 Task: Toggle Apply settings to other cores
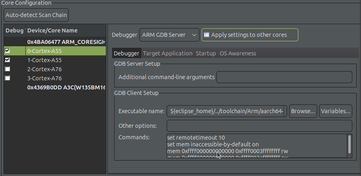[x=206, y=35]
